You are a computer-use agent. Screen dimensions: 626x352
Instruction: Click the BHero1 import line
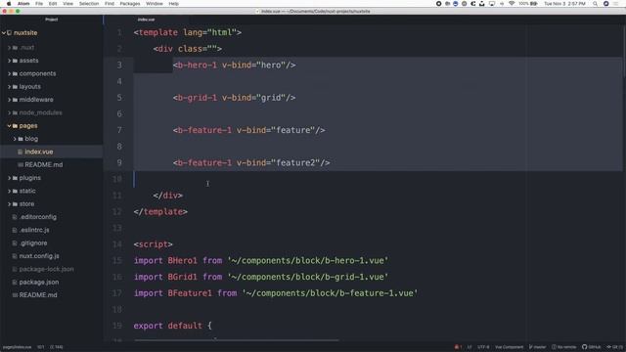point(261,261)
